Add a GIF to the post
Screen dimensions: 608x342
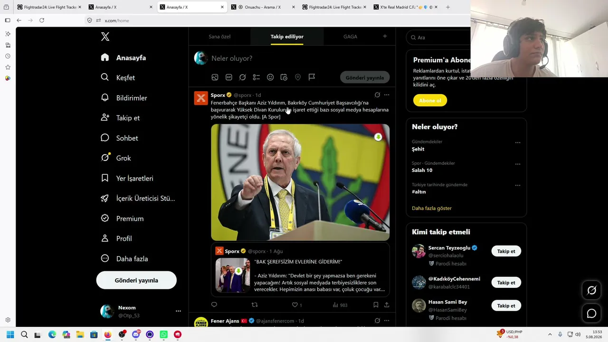pyautogui.click(x=228, y=77)
